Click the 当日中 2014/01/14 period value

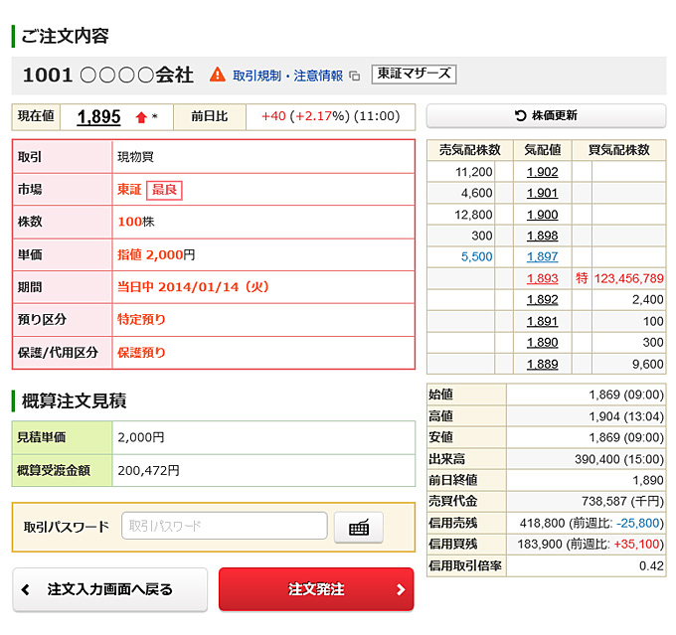coord(193,286)
